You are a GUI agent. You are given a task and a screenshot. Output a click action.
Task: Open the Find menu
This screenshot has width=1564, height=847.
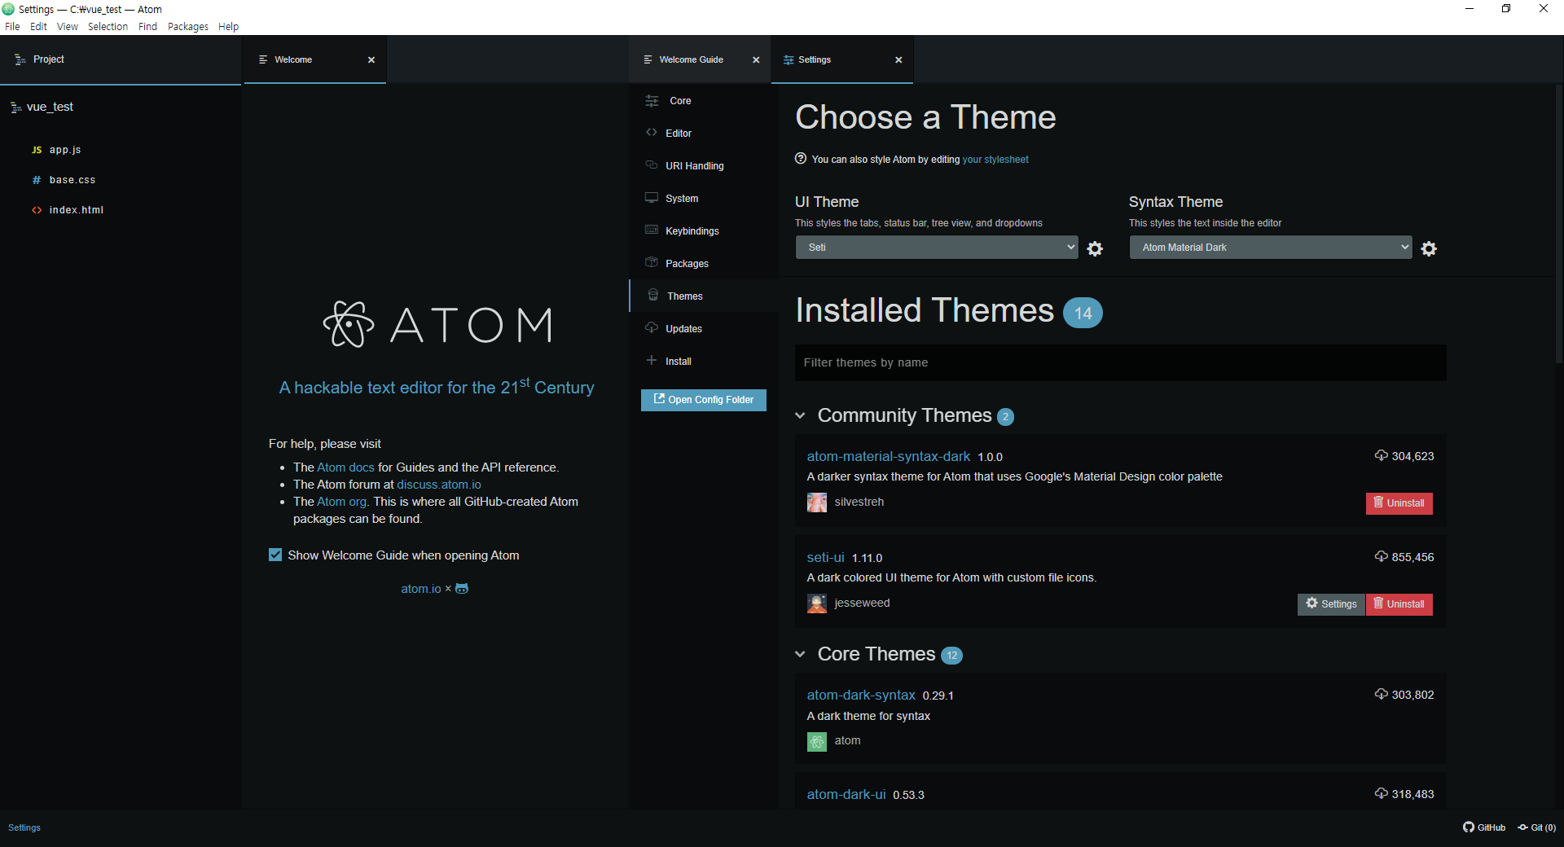point(147,27)
